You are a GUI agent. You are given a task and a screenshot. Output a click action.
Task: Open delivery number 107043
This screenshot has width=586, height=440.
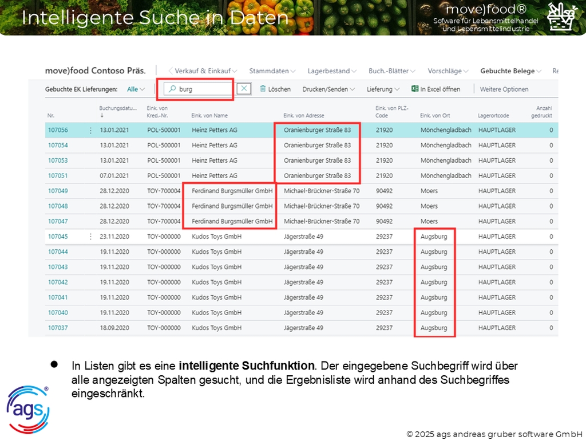click(x=58, y=267)
